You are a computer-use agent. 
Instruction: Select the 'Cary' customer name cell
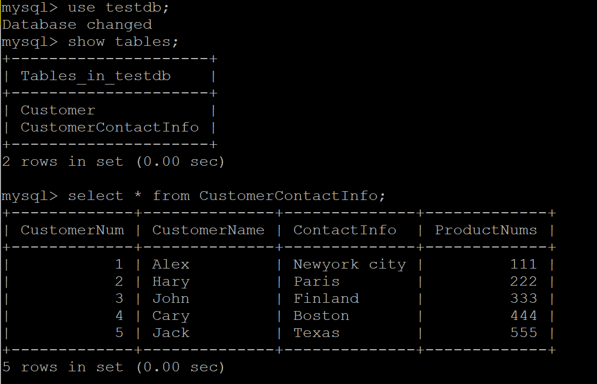click(171, 316)
